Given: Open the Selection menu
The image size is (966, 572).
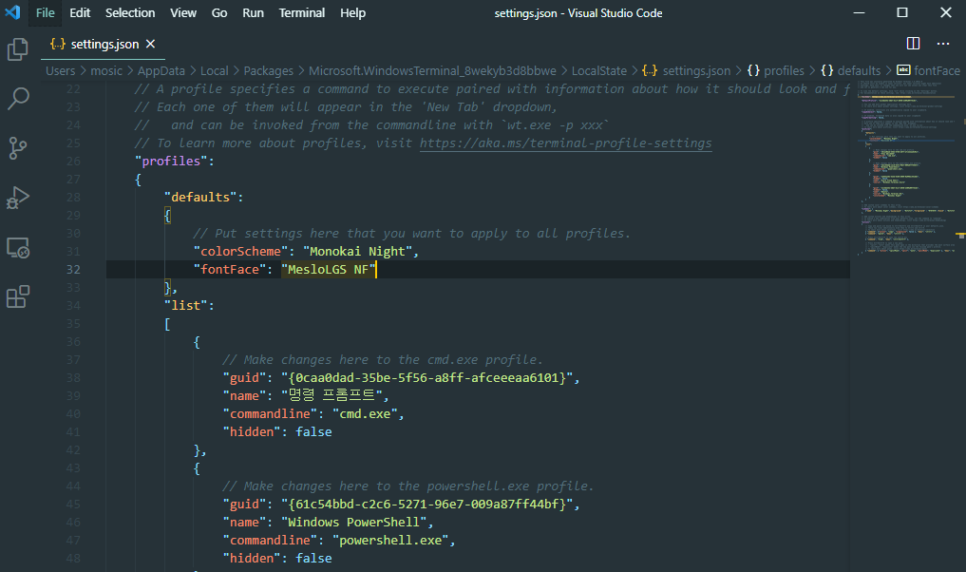Looking at the screenshot, I should pos(130,13).
